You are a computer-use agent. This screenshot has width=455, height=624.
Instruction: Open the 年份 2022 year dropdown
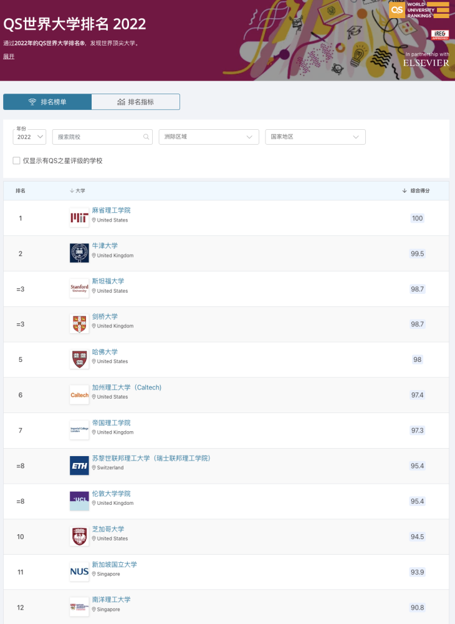pyautogui.click(x=30, y=137)
